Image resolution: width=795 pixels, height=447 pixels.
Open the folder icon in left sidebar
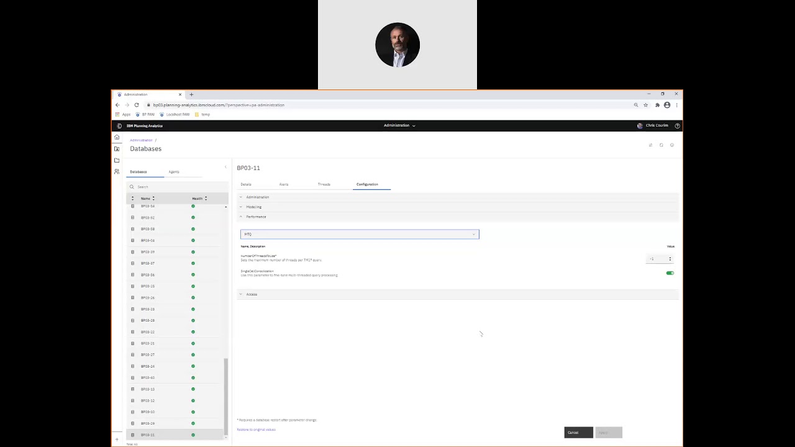117,160
